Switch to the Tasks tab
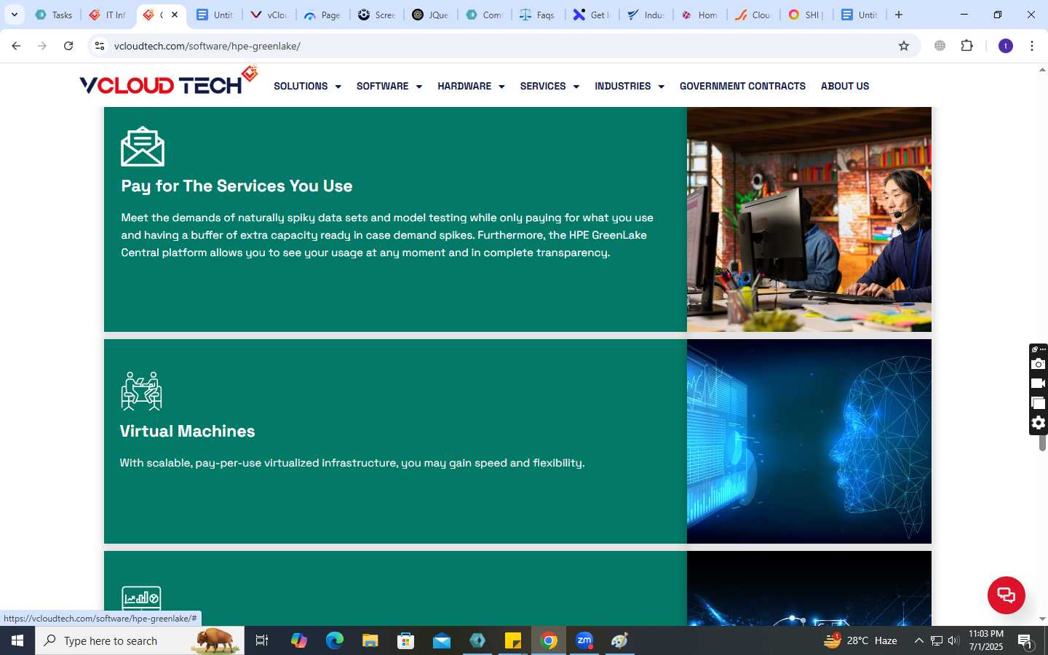 pos(54,15)
